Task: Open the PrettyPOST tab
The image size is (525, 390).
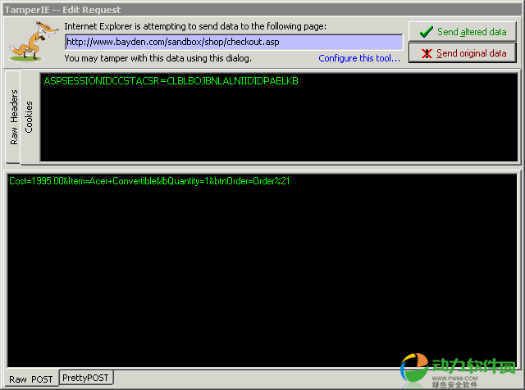Action: click(x=86, y=378)
